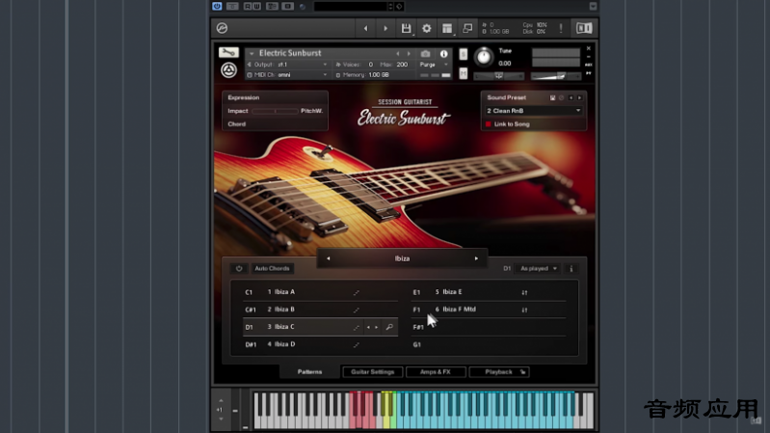770x433 pixels.
Task: Click the Kontakt logo icon
Action: 222,28
